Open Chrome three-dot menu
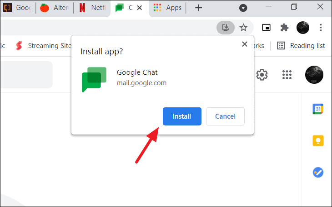 point(321,27)
